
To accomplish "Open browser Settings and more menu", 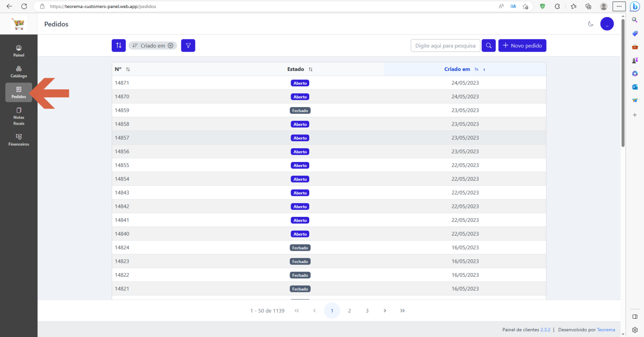I will pos(619,6).
